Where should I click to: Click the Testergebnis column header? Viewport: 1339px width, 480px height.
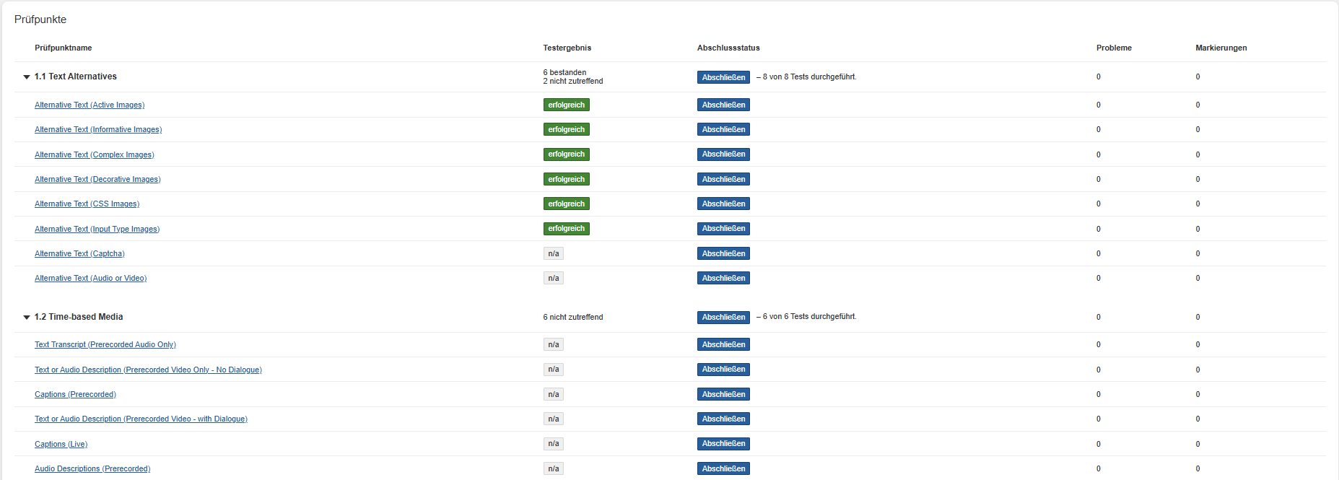coord(567,48)
